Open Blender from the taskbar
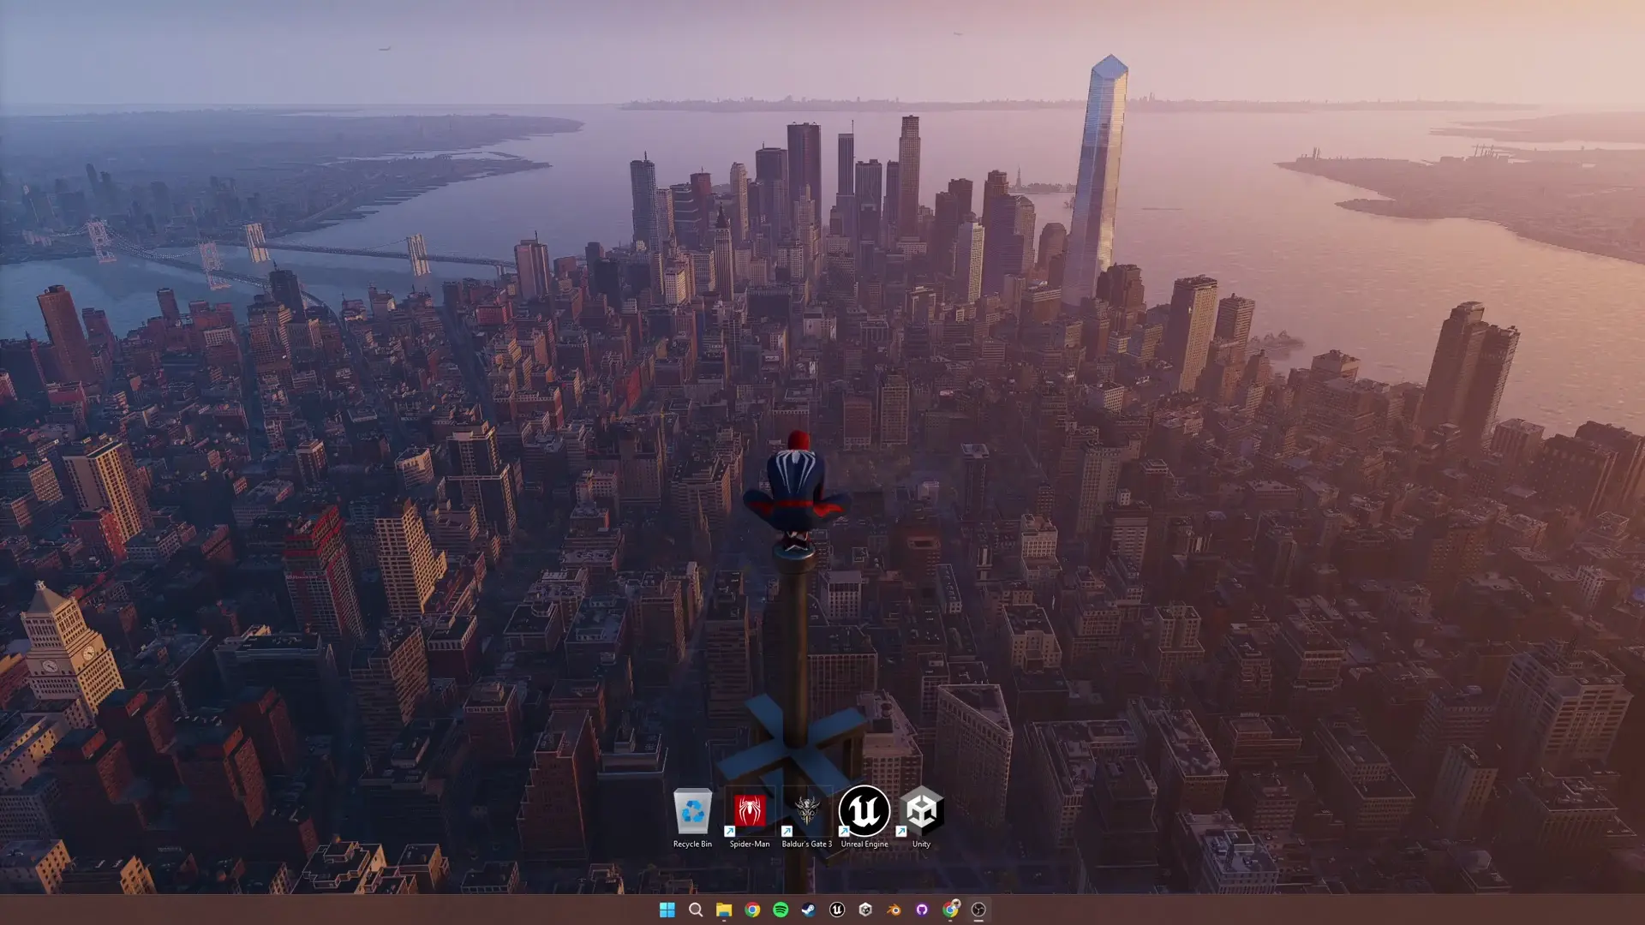Viewport: 1645px width, 925px height. click(893, 910)
